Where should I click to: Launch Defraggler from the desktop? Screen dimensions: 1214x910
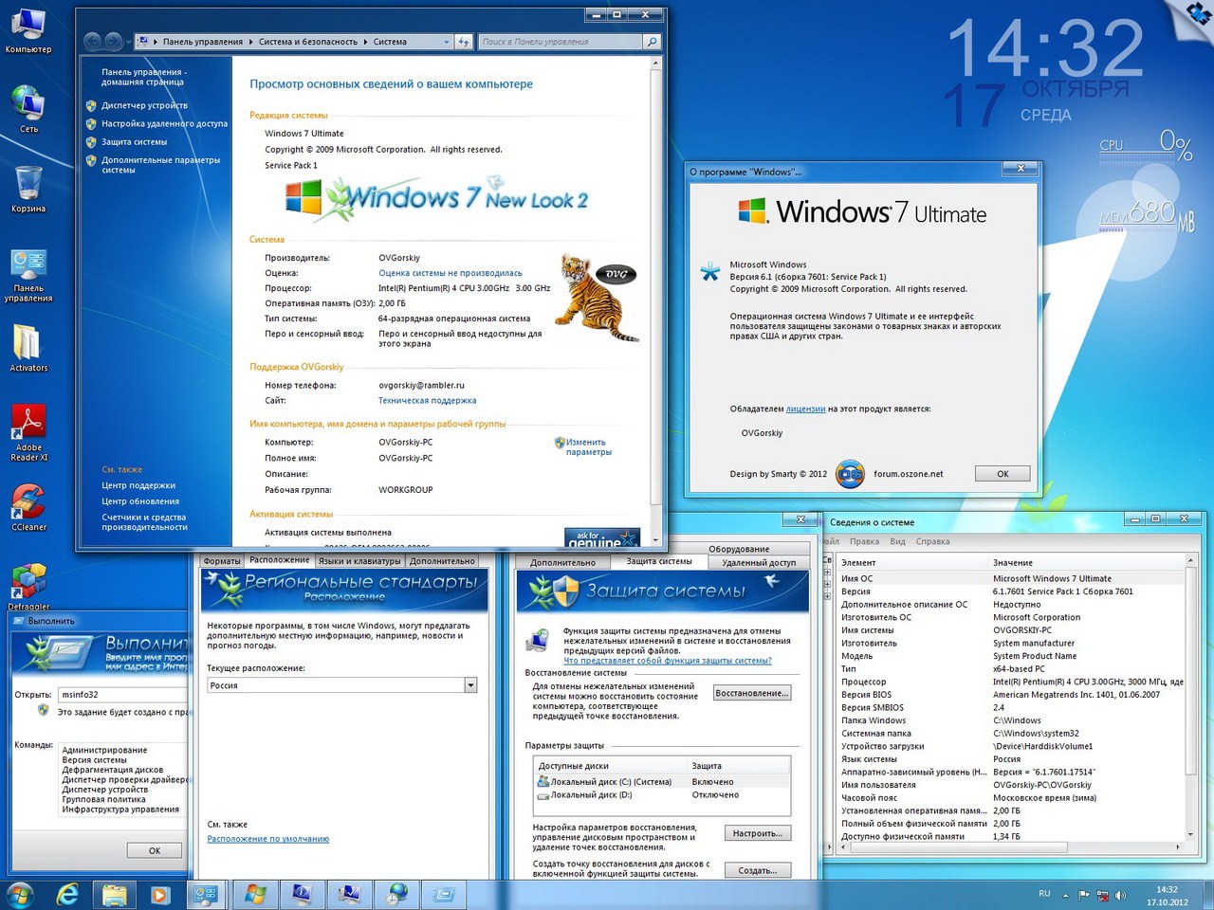pos(28,586)
